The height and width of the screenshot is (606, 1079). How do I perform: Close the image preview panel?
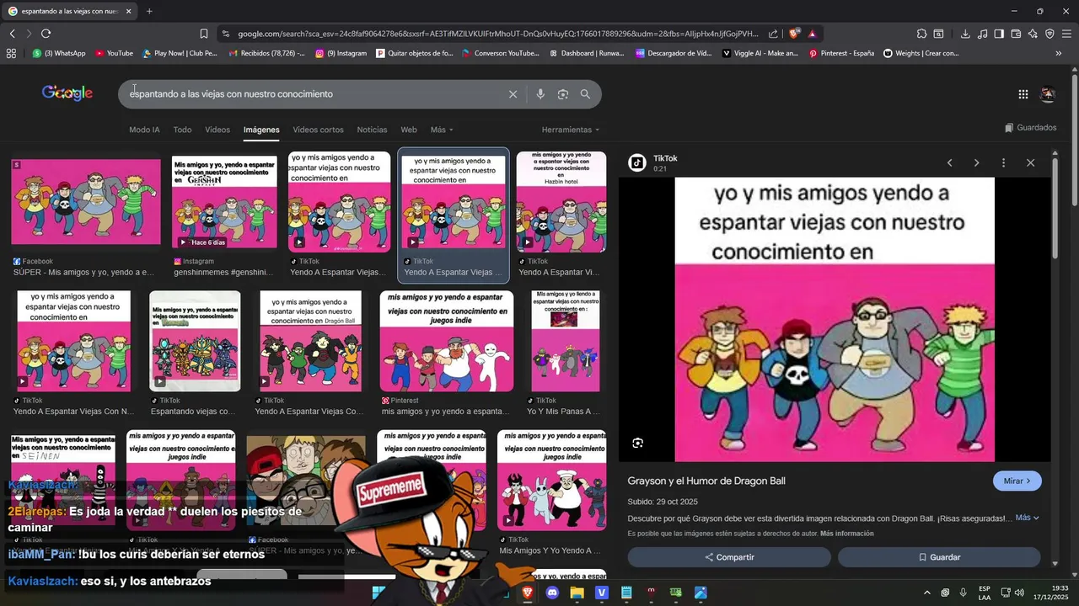pyautogui.click(x=1030, y=162)
